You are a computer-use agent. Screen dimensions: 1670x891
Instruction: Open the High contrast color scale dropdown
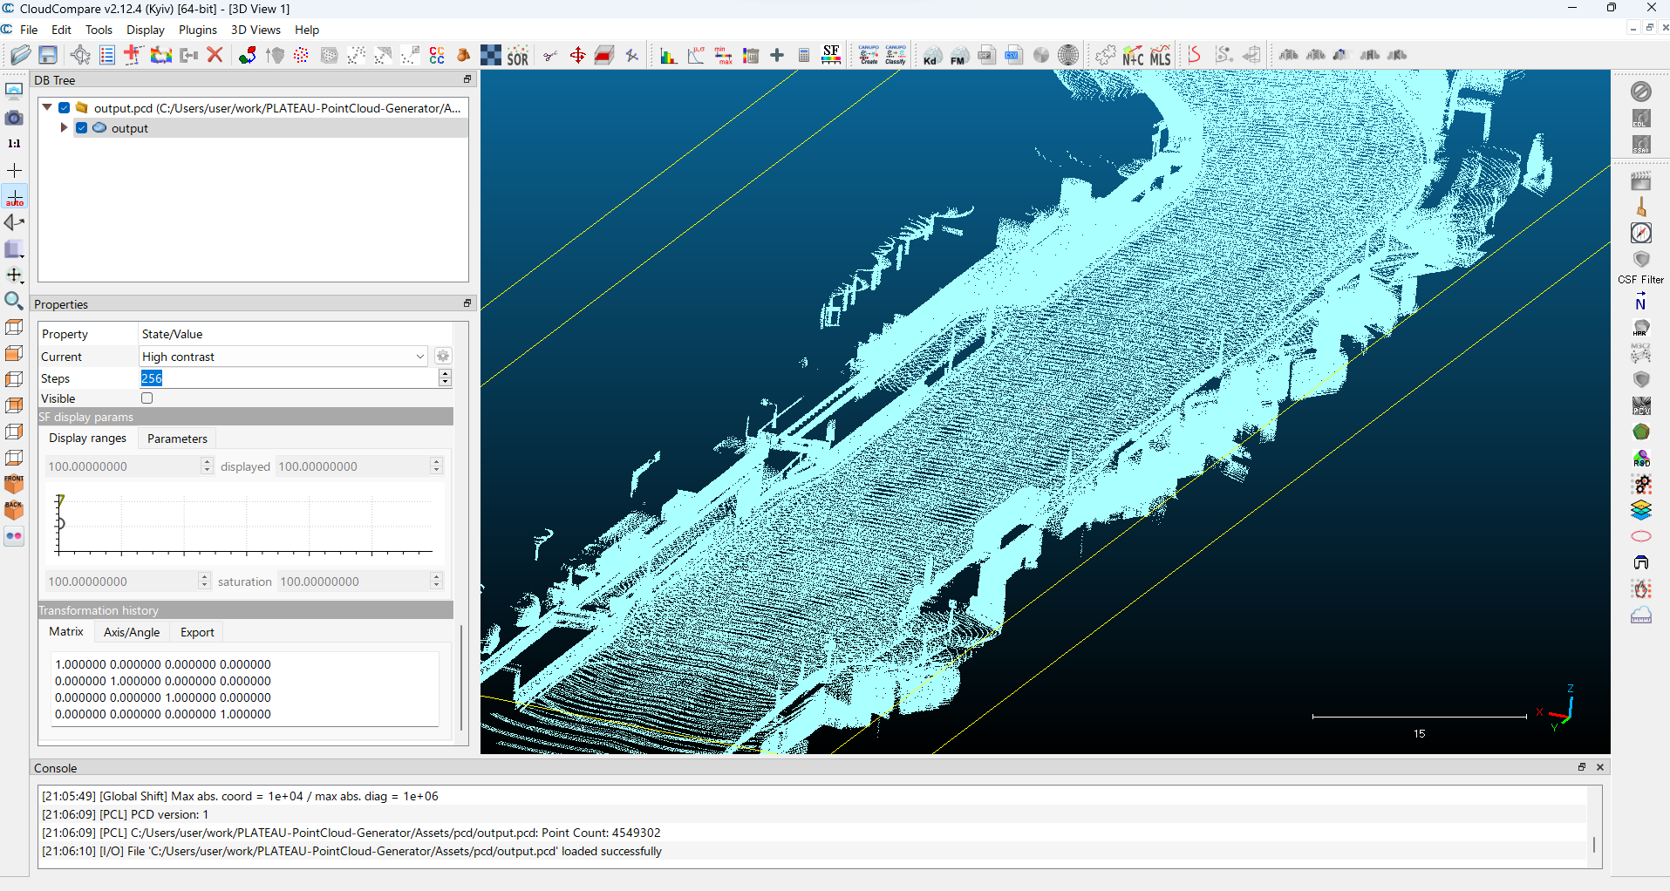coord(283,357)
